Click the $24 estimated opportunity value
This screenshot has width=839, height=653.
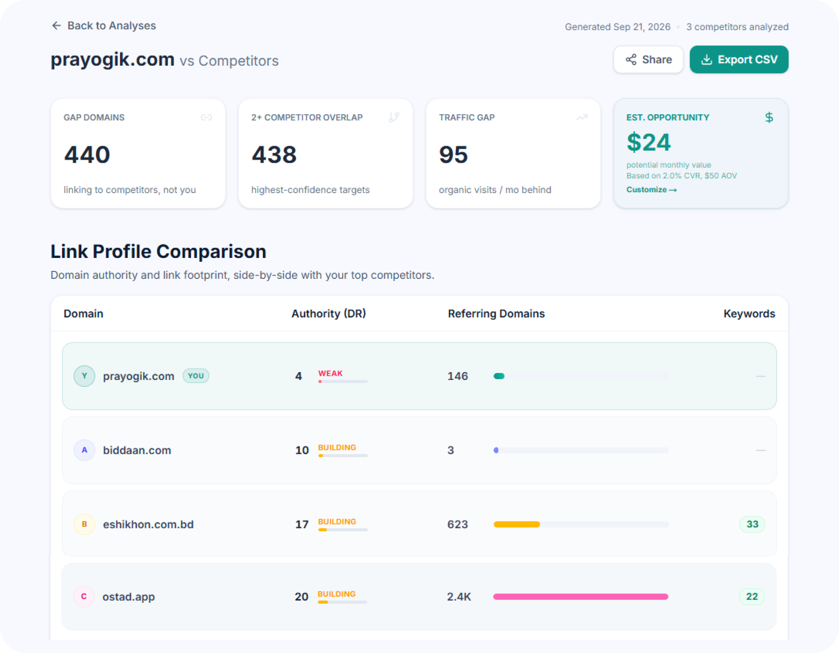tap(648, 142)
